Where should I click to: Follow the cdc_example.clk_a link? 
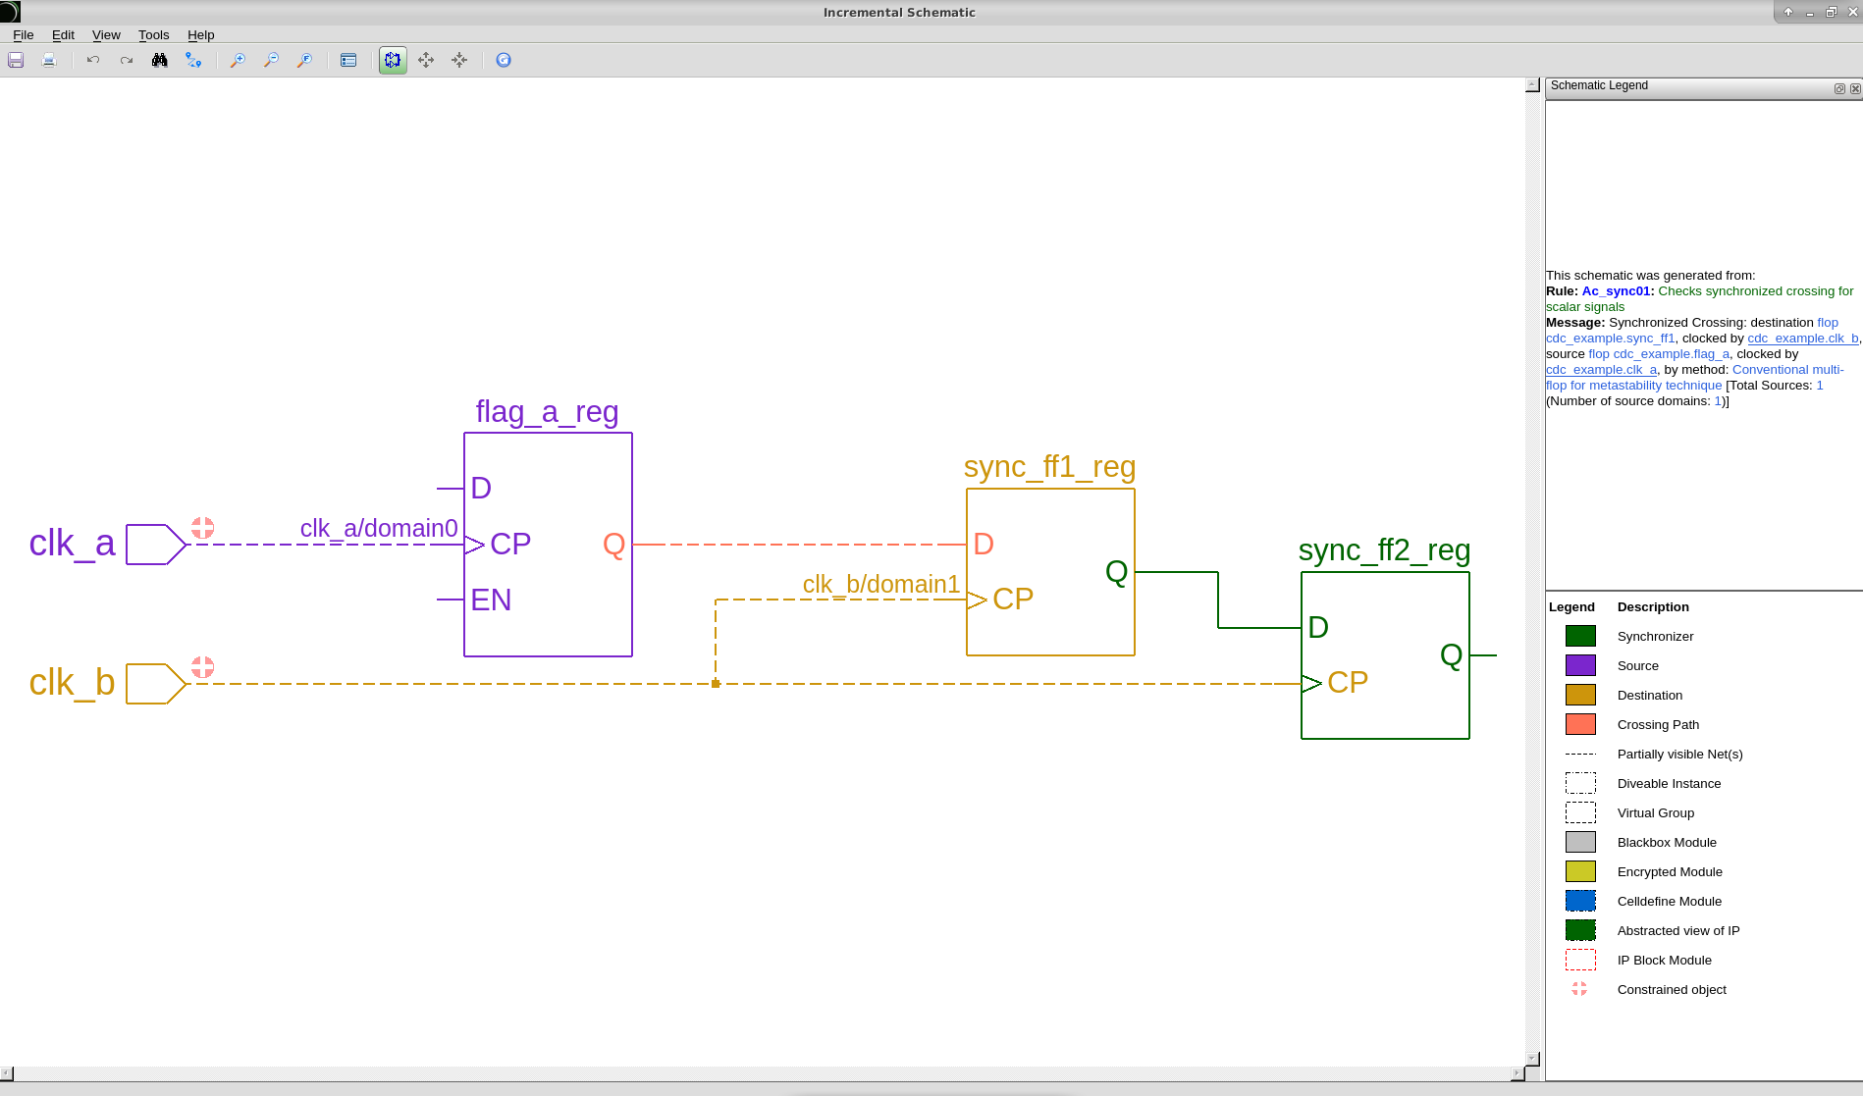pyautogui.click(x=1602, y=370)
